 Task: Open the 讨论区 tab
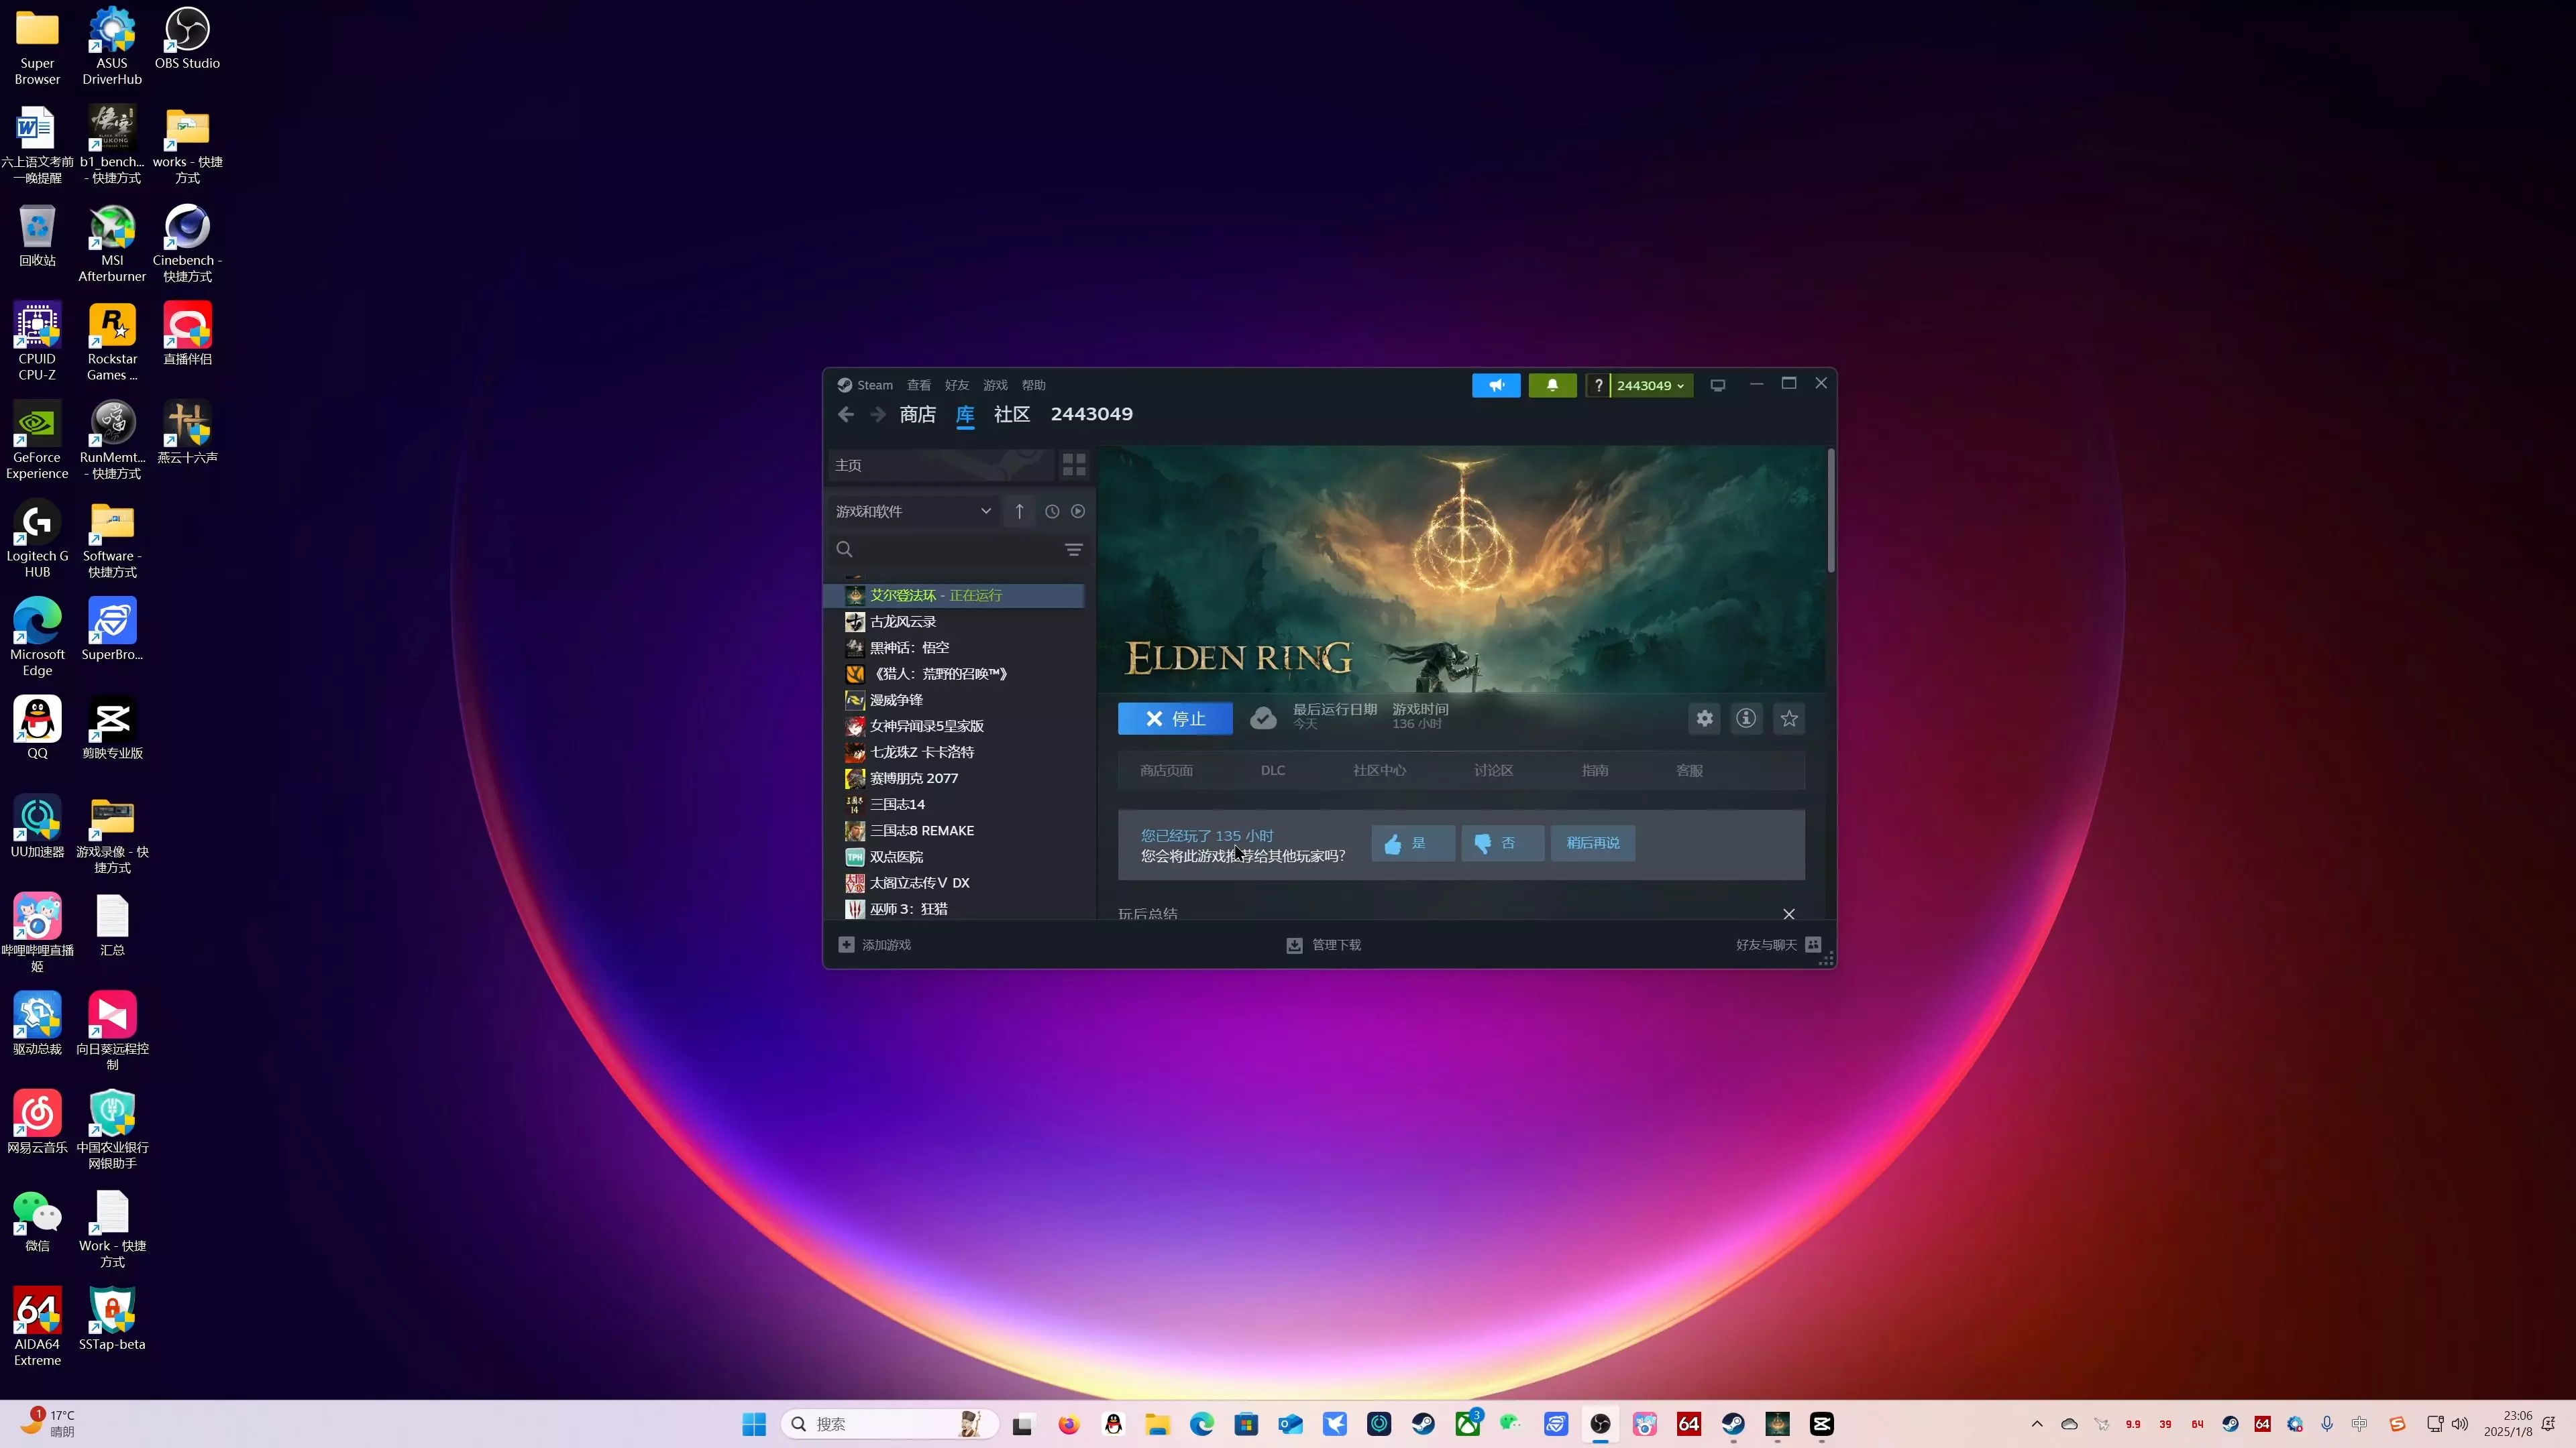pyautogui.click(x=1494, y=770)
